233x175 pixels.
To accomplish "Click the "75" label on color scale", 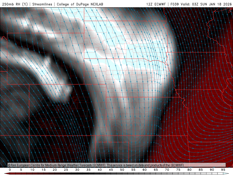I will pyautogui.click(x=178, y=170).
